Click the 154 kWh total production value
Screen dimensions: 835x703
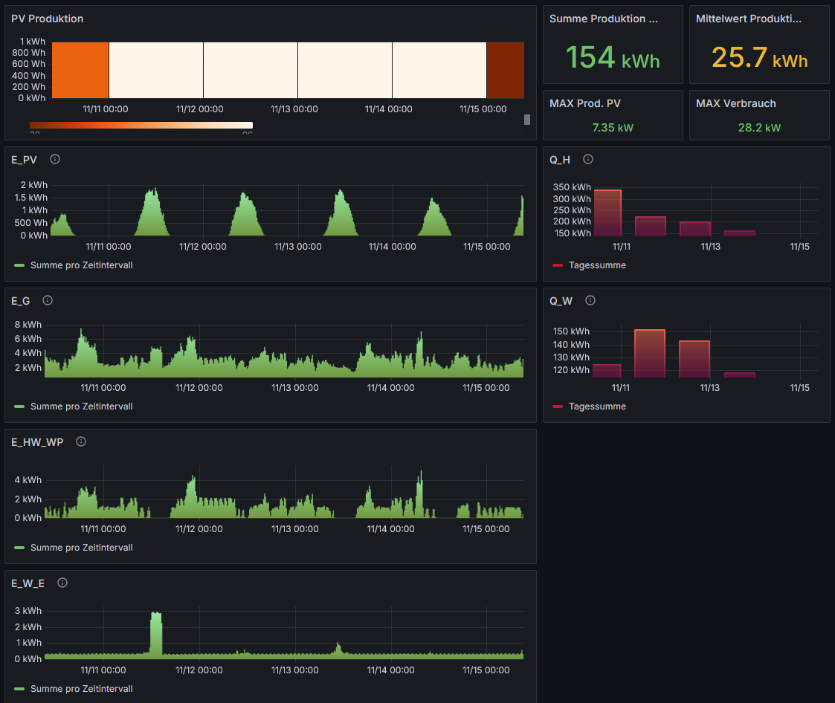click(613, 57)
